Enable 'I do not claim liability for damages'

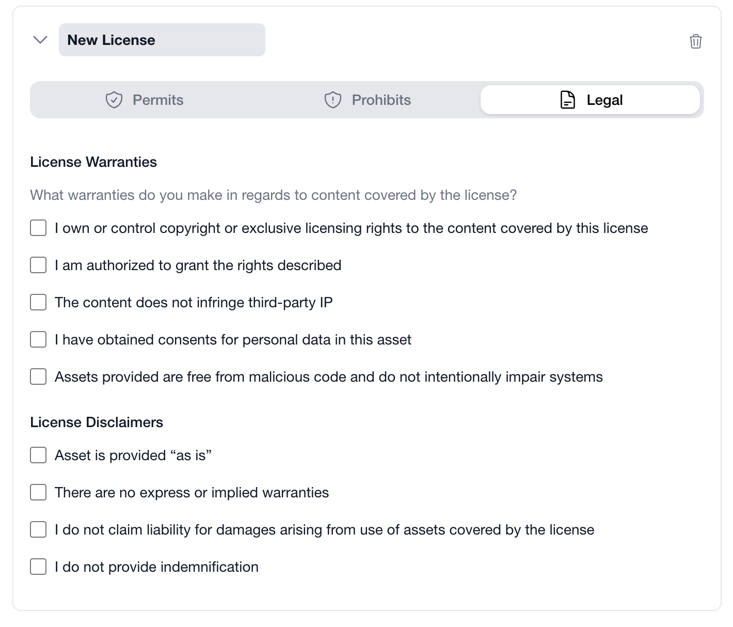tap(38, 529)
